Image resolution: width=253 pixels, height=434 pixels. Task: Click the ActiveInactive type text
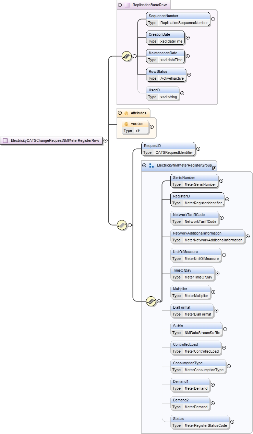tap(172, 78)
